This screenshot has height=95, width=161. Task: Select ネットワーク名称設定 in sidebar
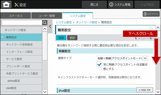point(21,44)
